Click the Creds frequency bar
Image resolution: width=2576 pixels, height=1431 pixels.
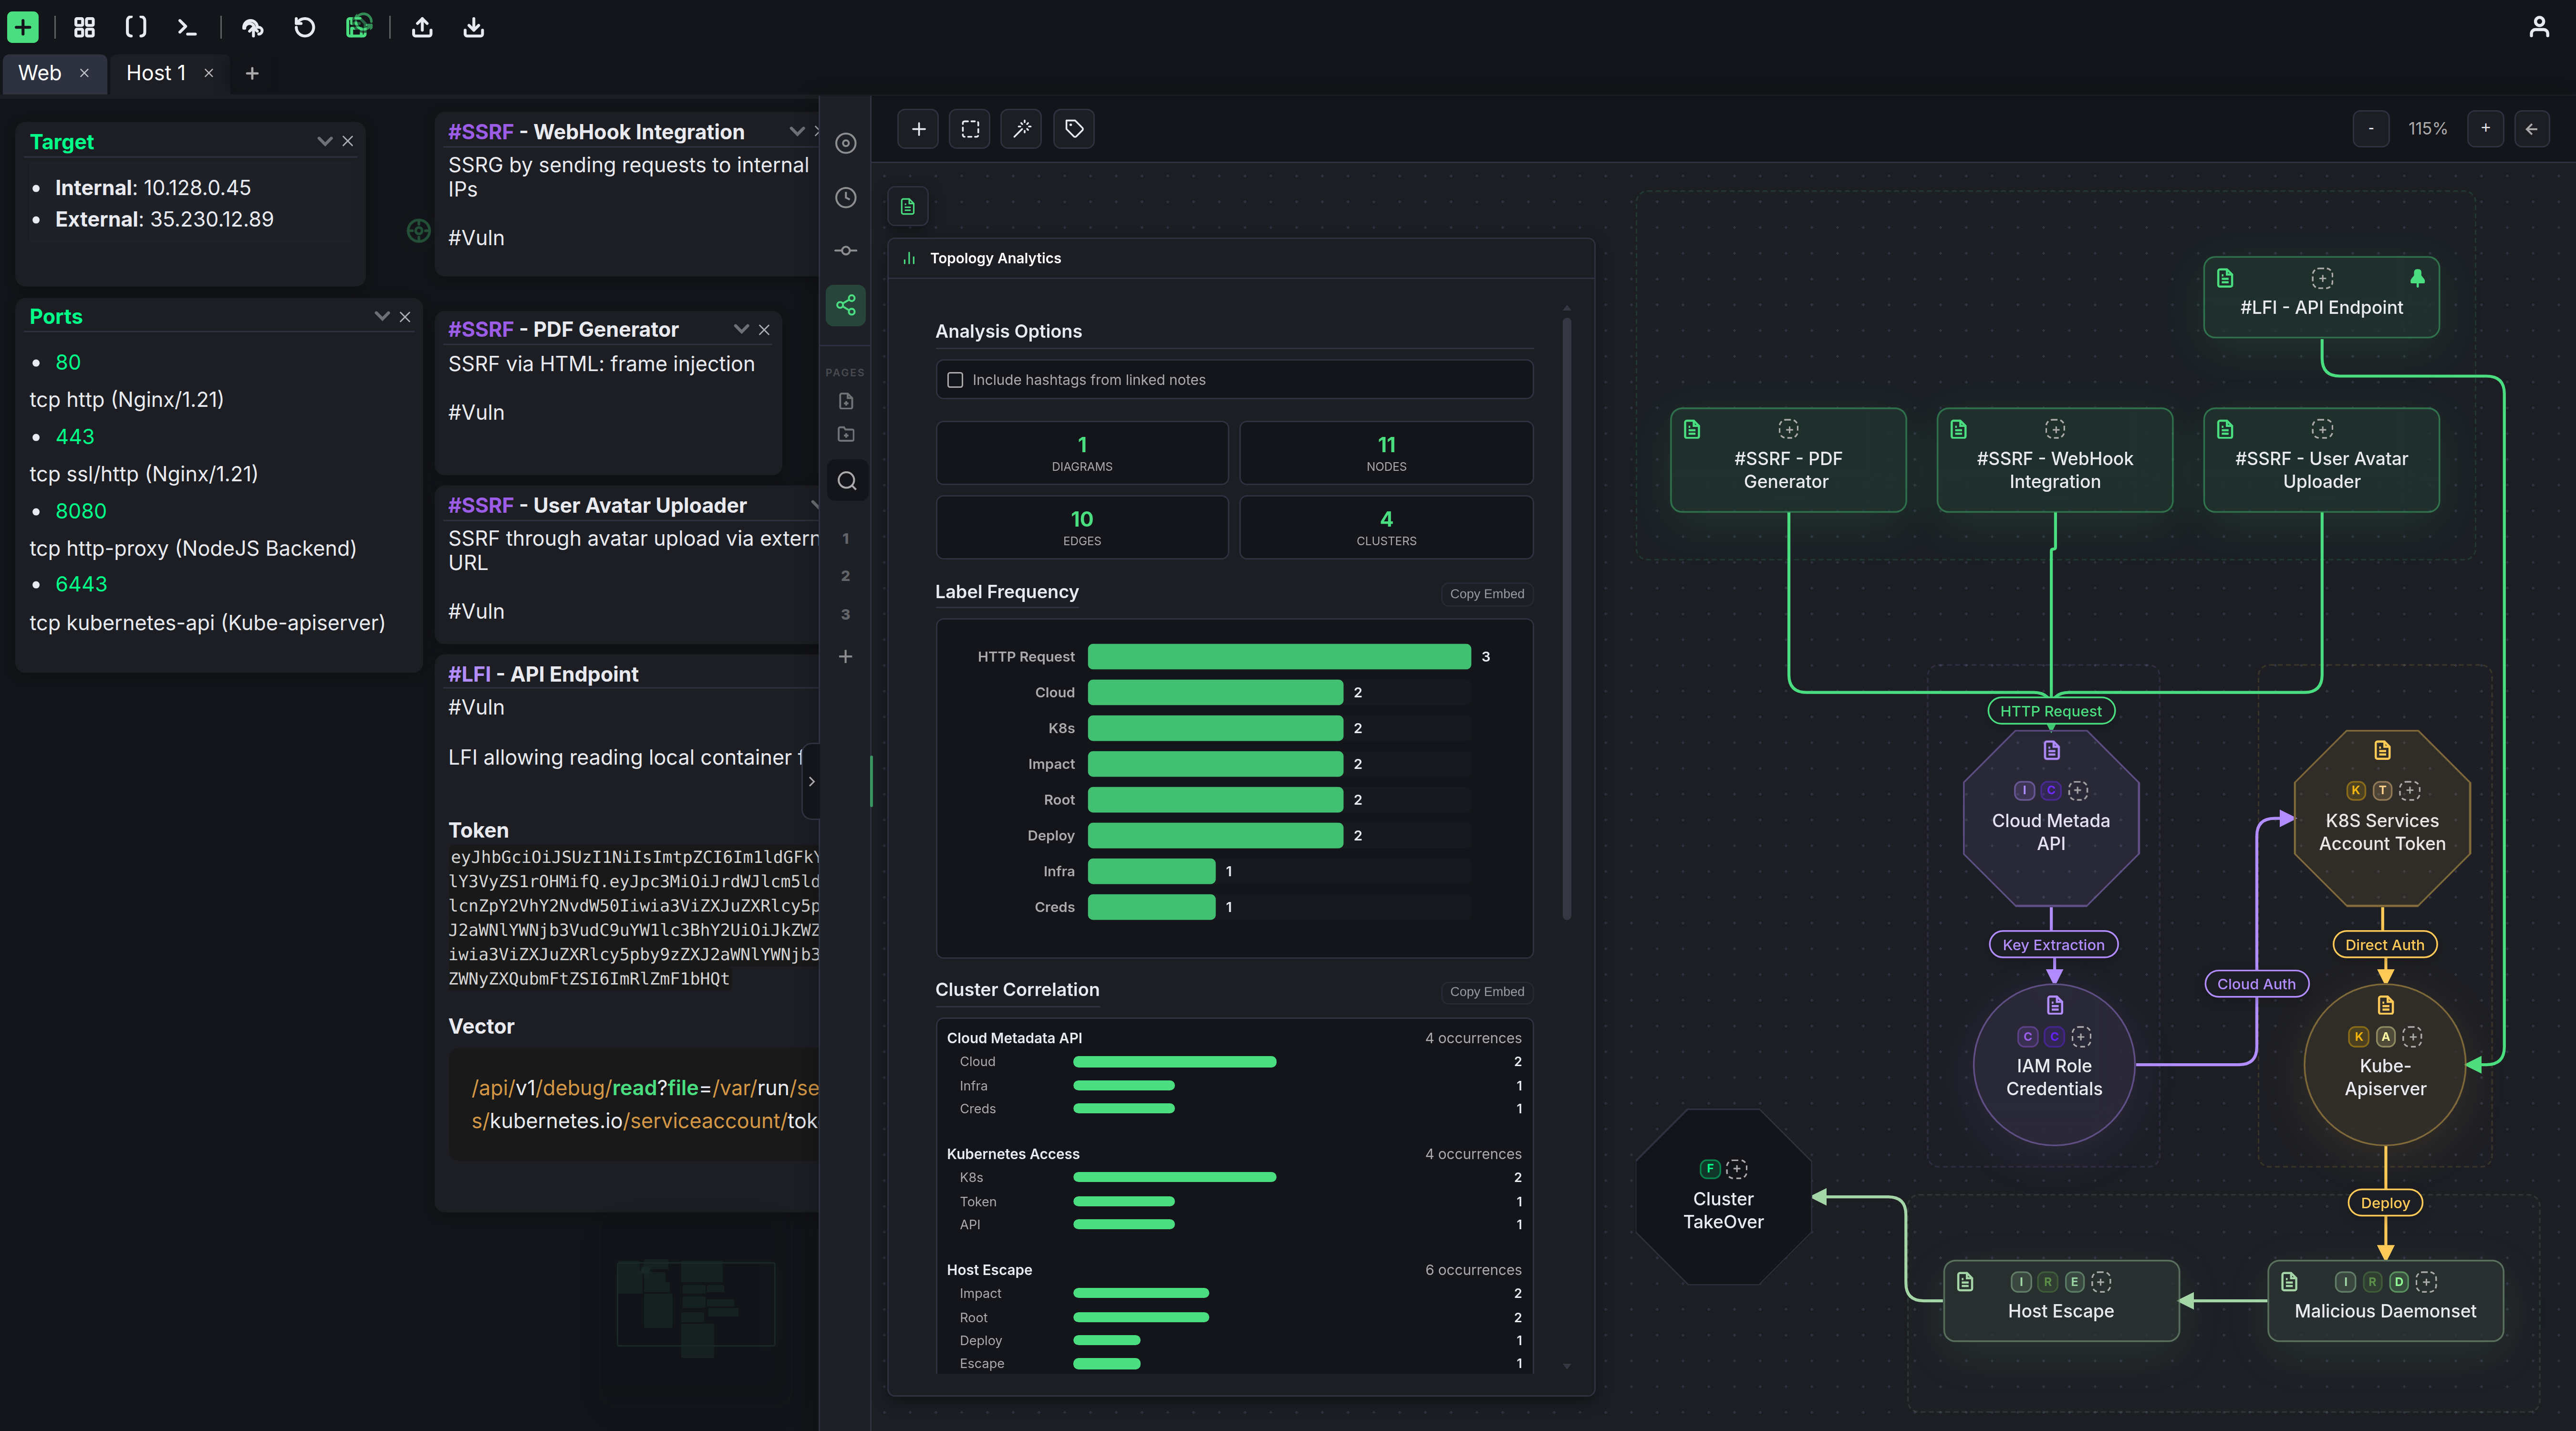tap(1151, 907)
